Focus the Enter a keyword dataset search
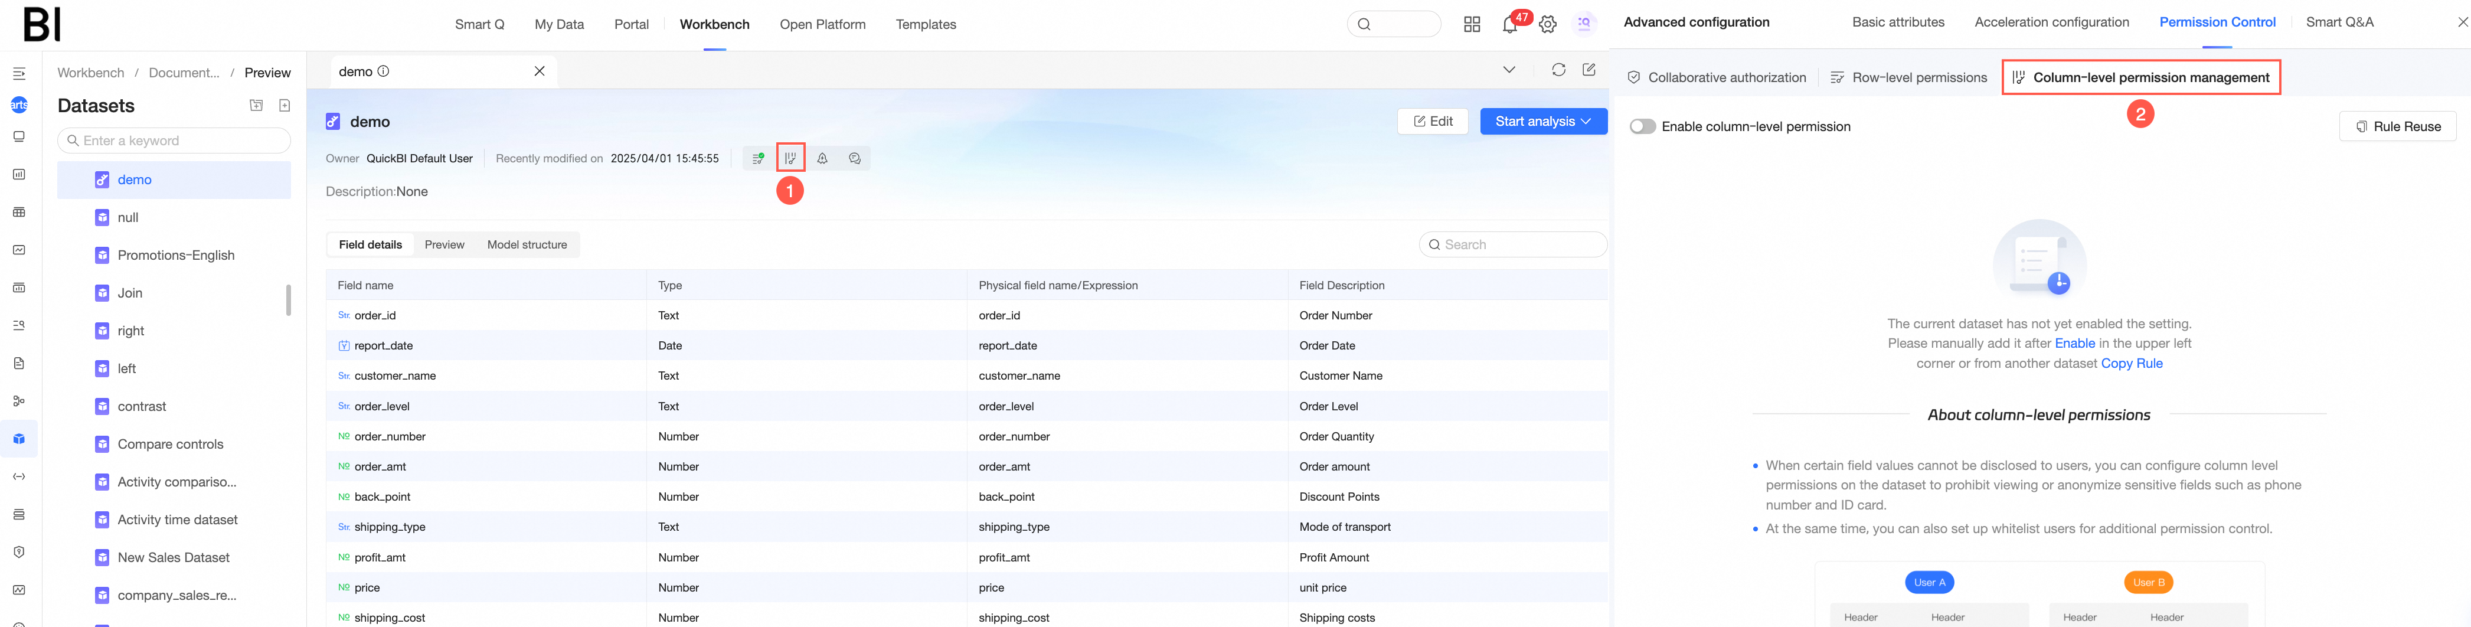This screenshot has width=2471, height=627. (174, 141)
